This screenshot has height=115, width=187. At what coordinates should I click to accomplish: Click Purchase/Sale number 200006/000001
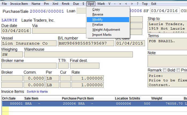click(47, 11)
